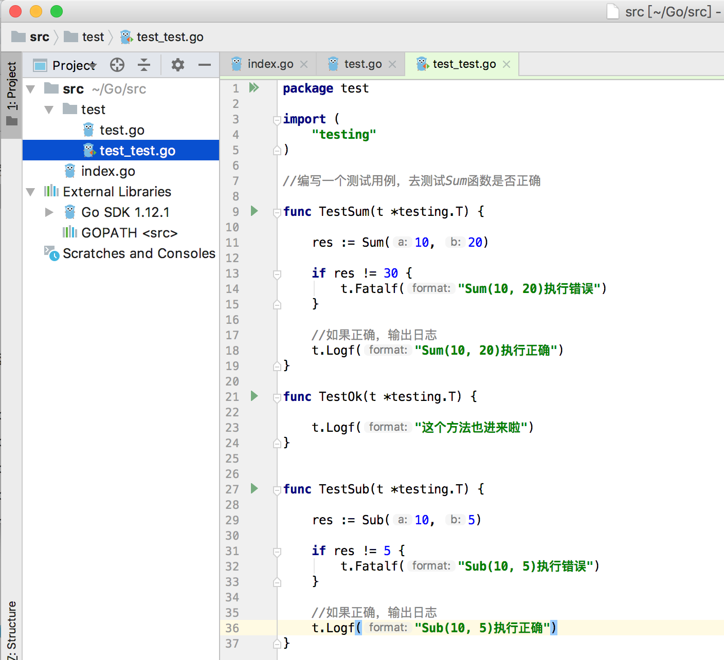
Task: Click the test folder icon in project tree
Action: [70, 109]
